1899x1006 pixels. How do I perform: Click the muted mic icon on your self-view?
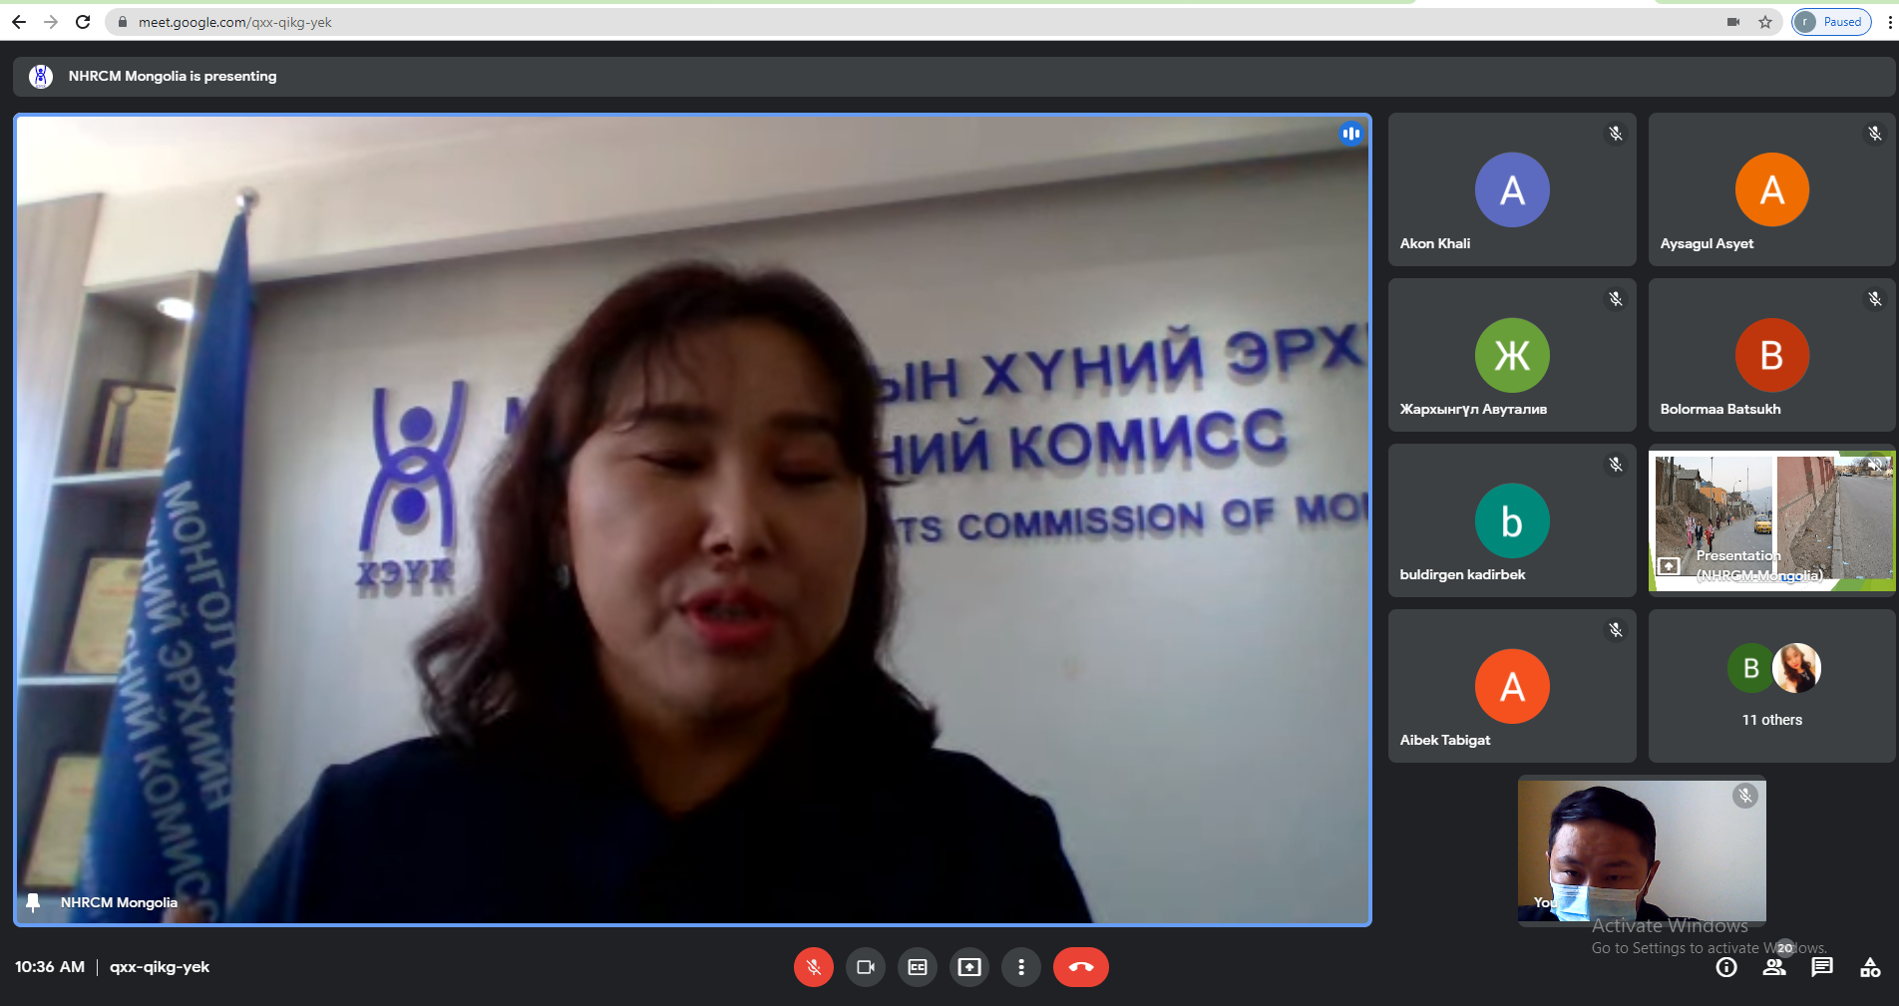click(x=1745, y=796)
